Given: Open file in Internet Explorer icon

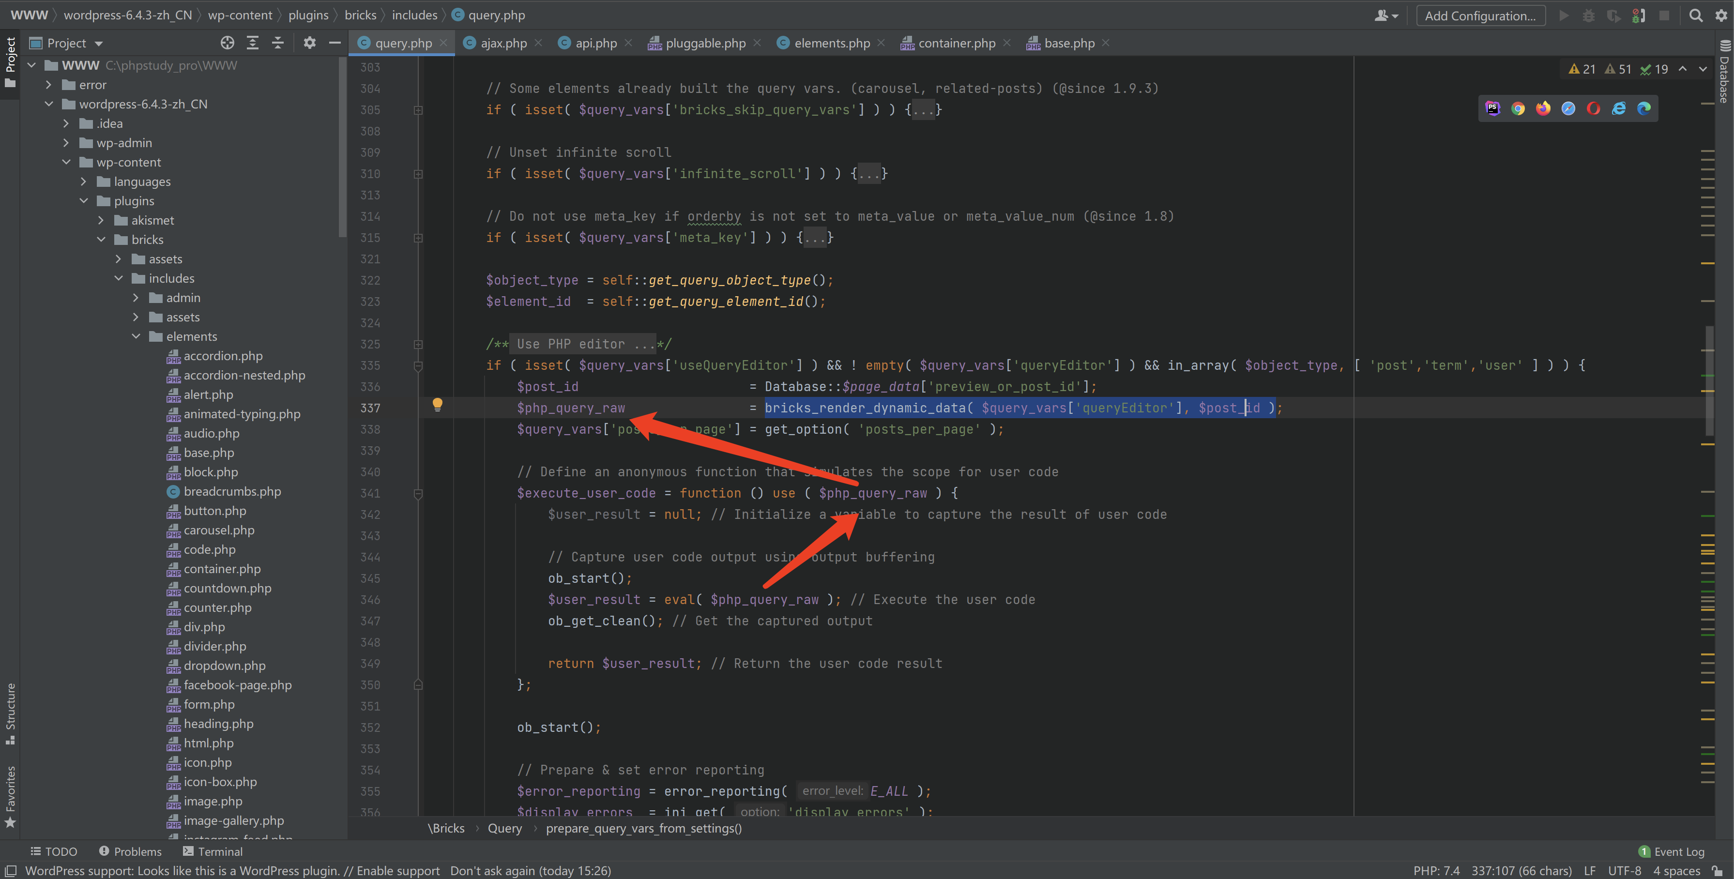Looking at the screenshot, I should [x=1619, y=108].
